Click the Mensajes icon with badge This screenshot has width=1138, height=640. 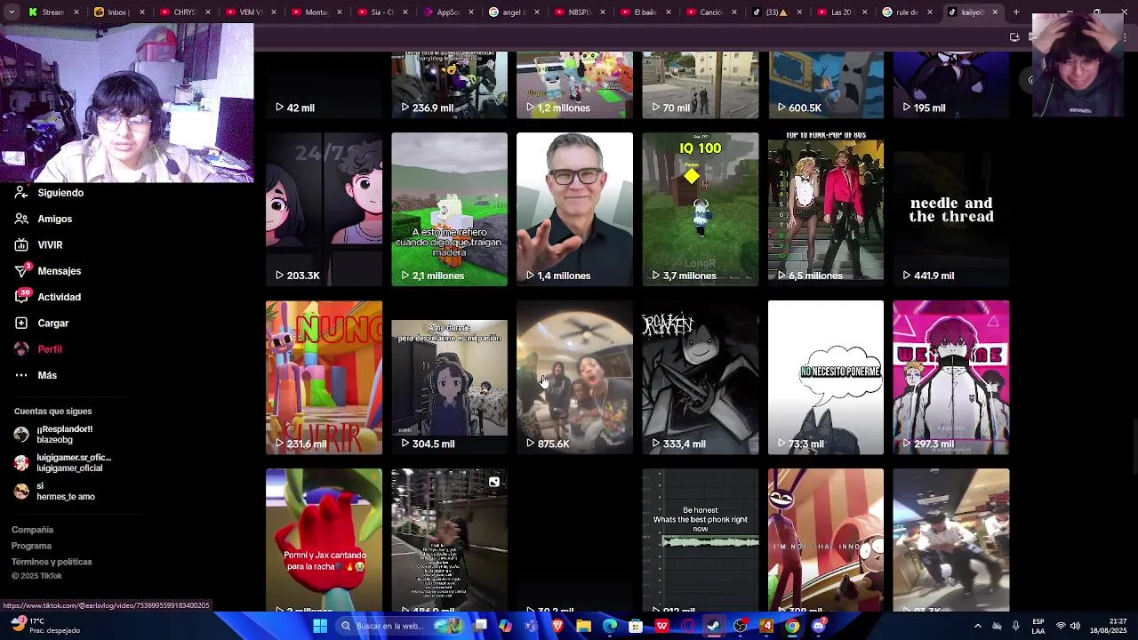point(21,271)
